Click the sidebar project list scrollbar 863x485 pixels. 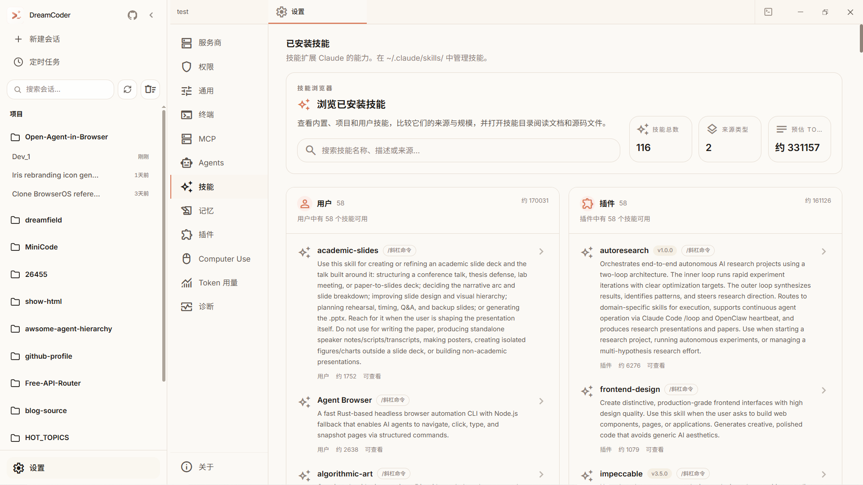pyautogui.click(x=164, y=245)
